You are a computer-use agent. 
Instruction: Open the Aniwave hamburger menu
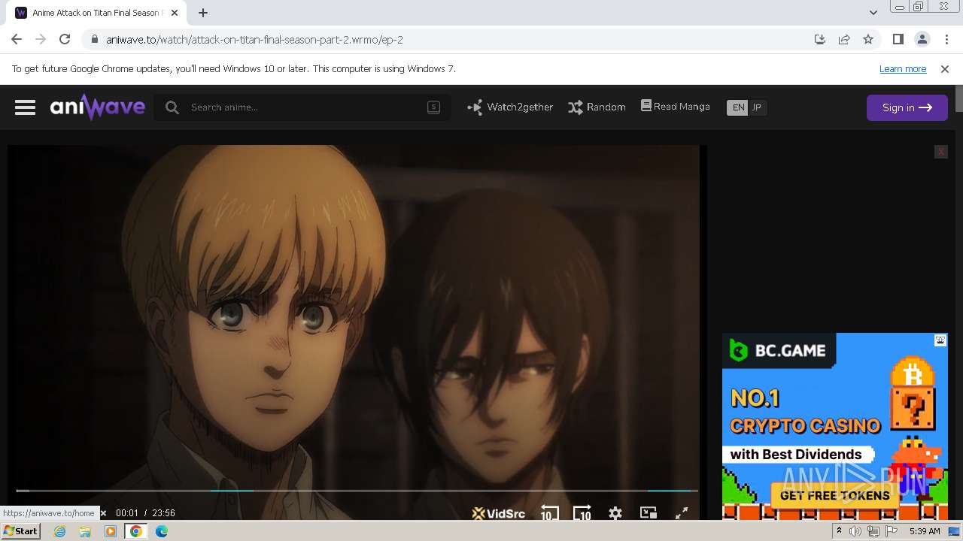(25, 107)
